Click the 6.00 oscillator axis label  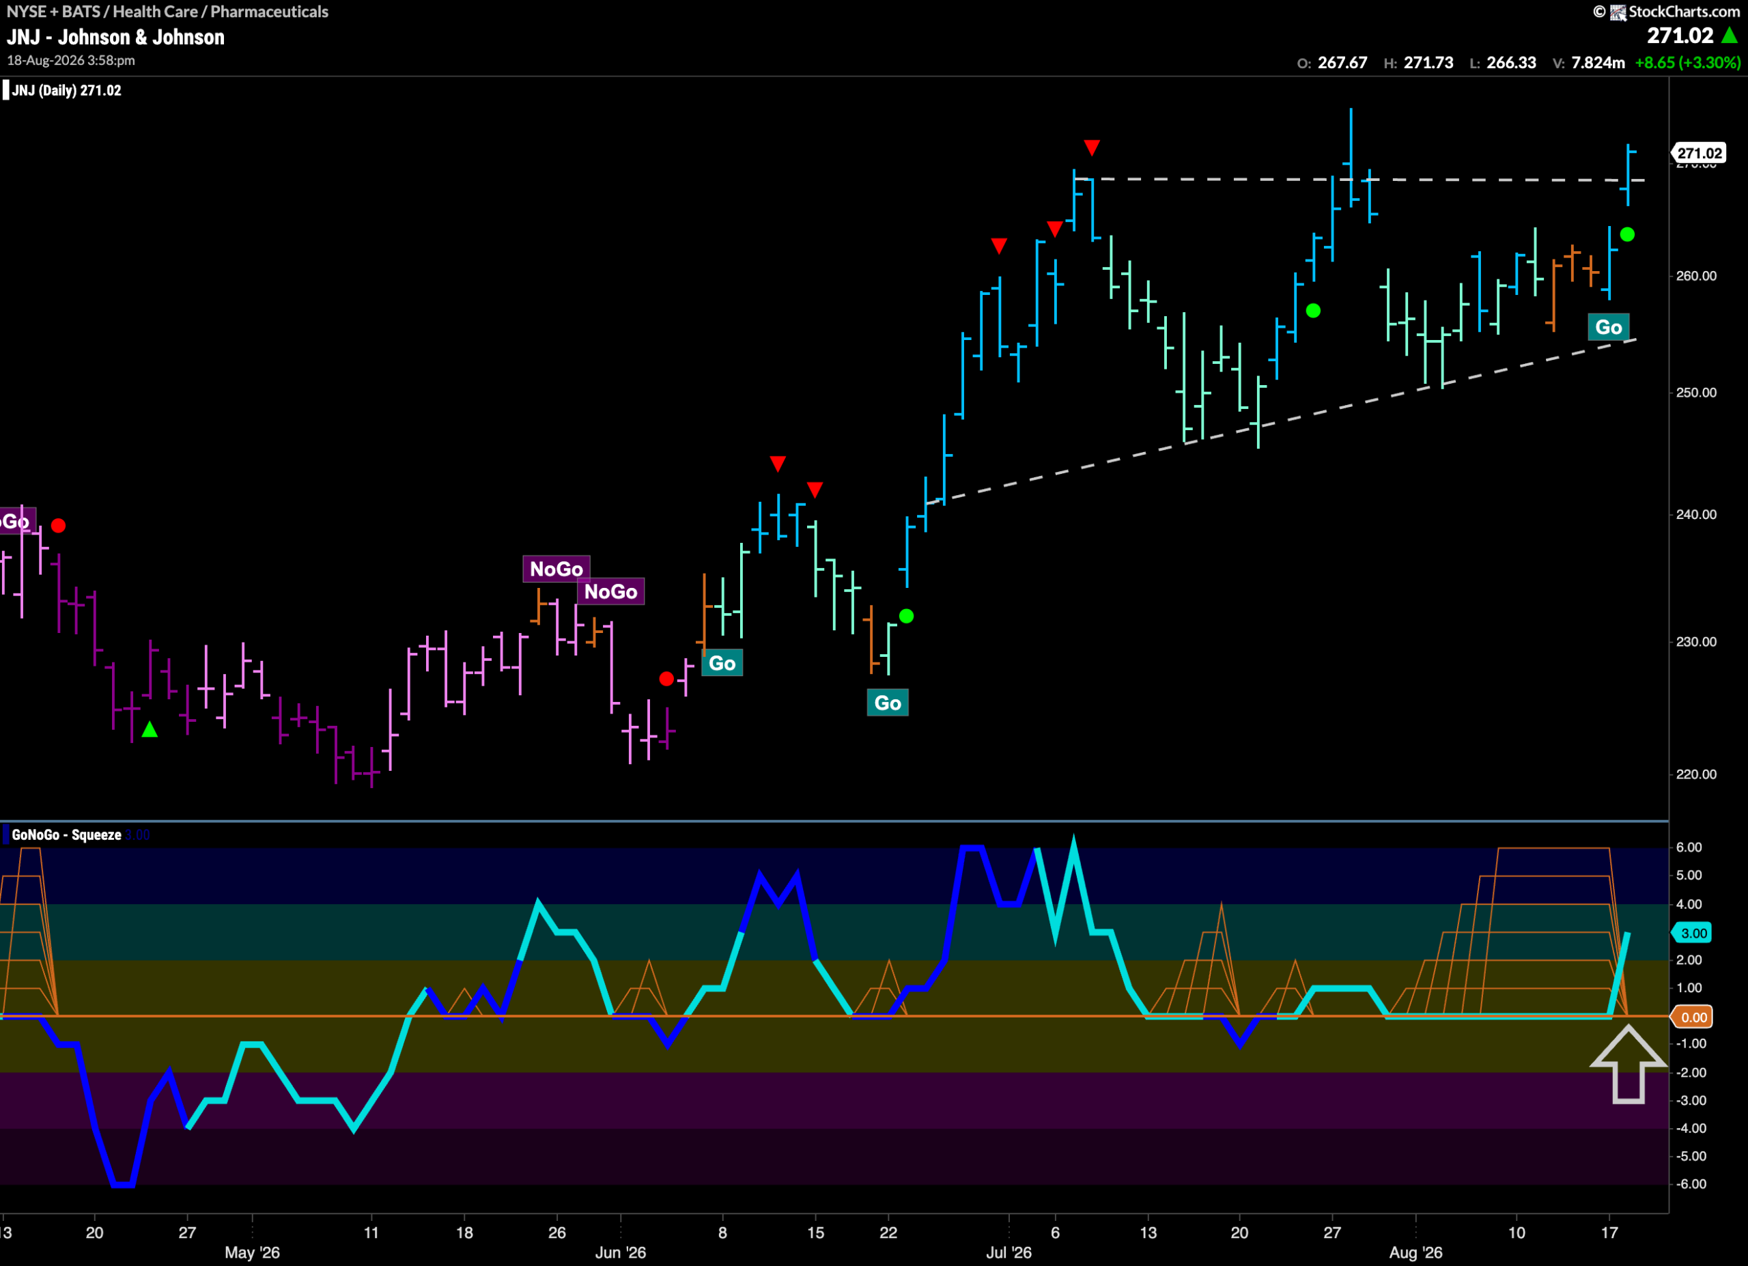point(1689,847)
